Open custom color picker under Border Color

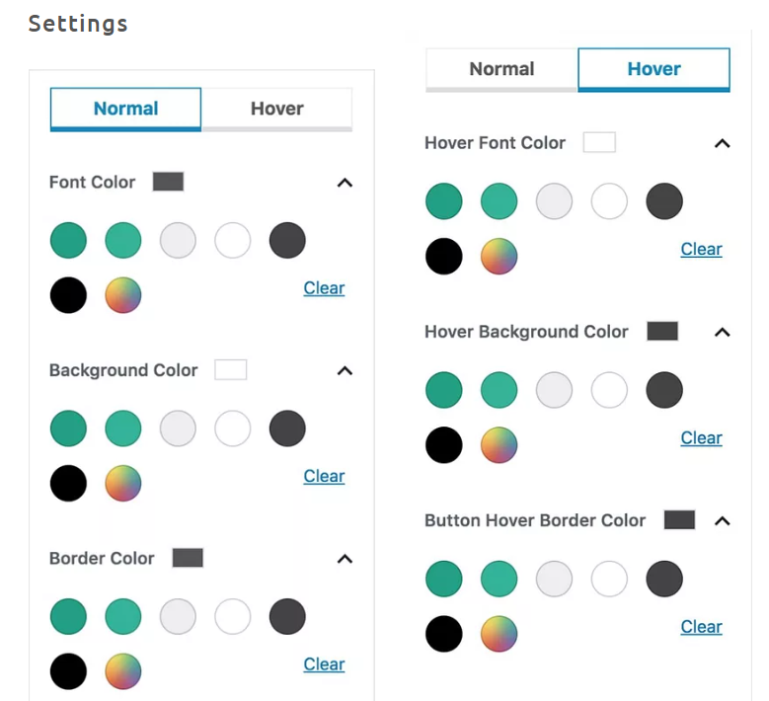(x=123, y=671)
